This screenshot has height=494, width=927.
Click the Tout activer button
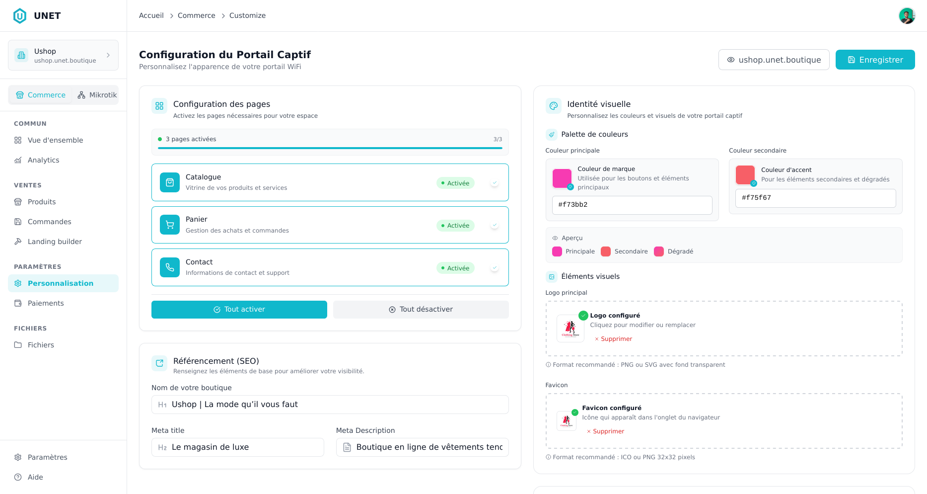click(239, 309)
